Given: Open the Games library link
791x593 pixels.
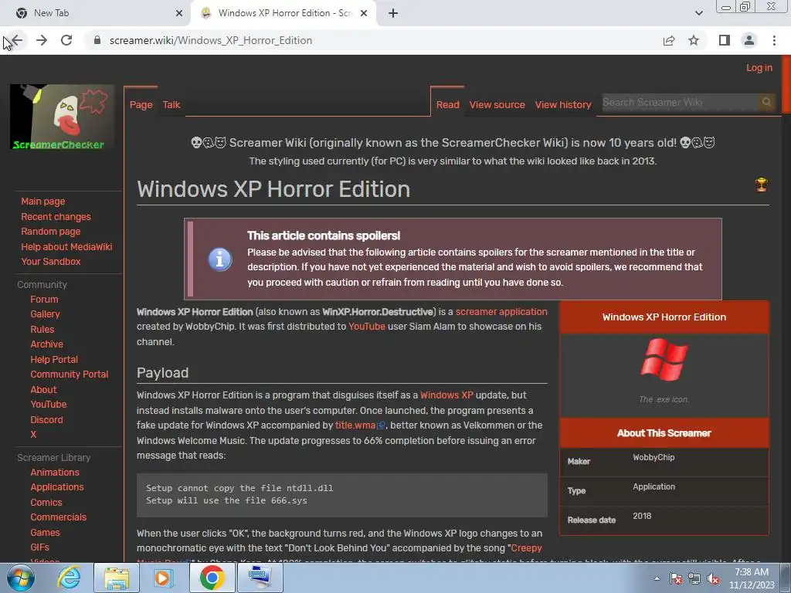Looking at the screenshot, I should [45, 533].
